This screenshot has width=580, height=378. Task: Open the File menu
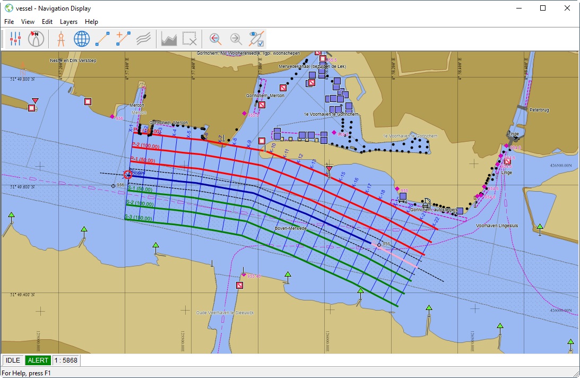(x=8, y=22)
